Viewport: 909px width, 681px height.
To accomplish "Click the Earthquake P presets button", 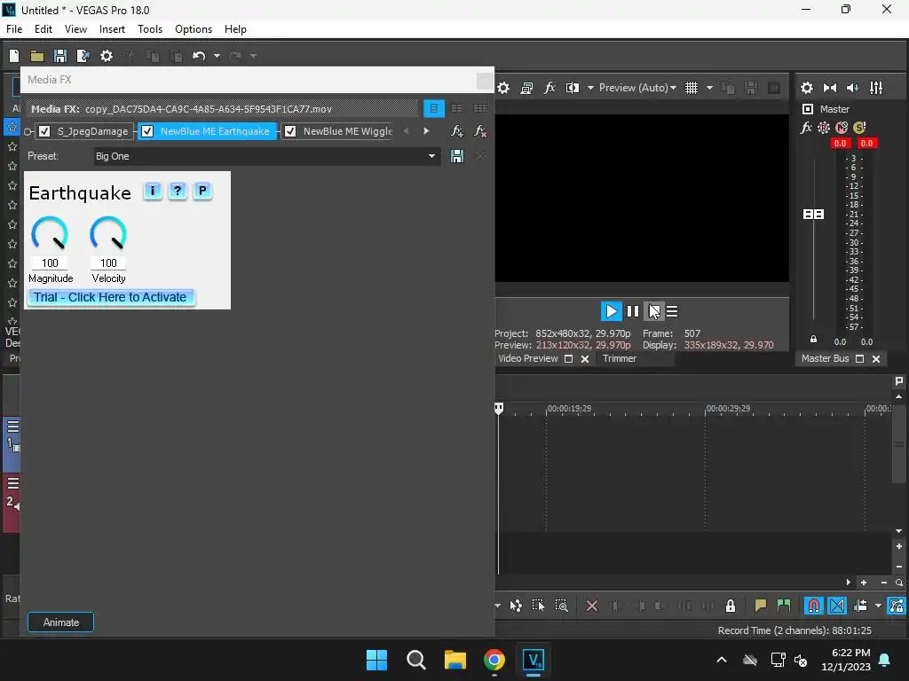I will coord(202,191).
